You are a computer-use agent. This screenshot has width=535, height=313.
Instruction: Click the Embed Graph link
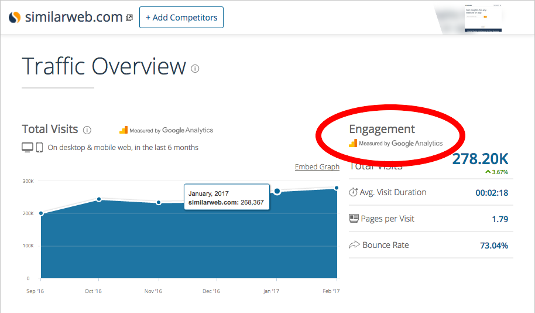(317, 166)
